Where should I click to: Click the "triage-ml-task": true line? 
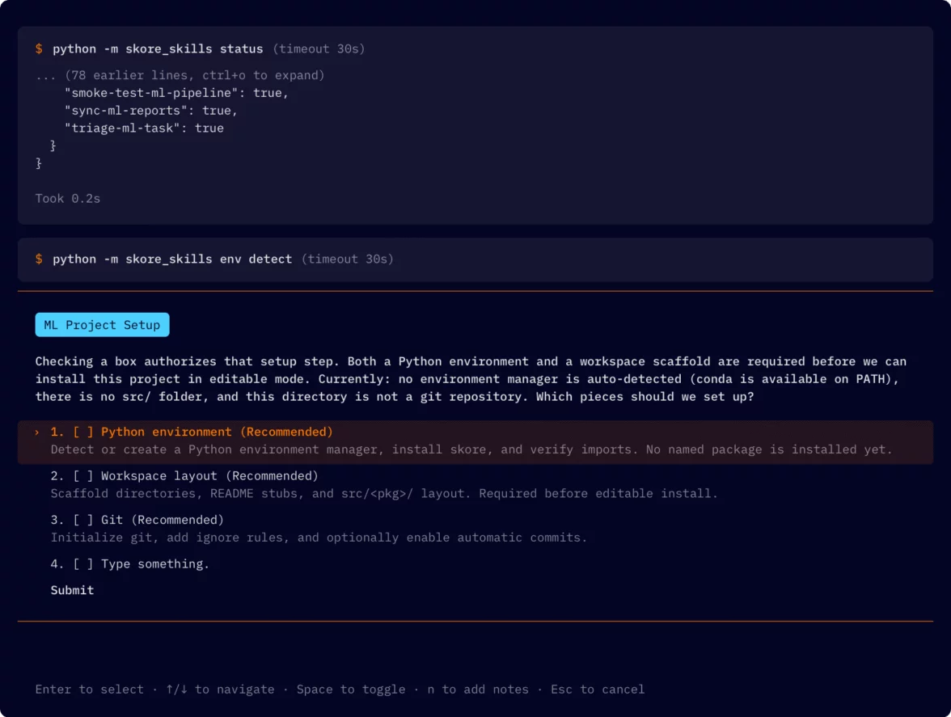click(x=144, y=128)
